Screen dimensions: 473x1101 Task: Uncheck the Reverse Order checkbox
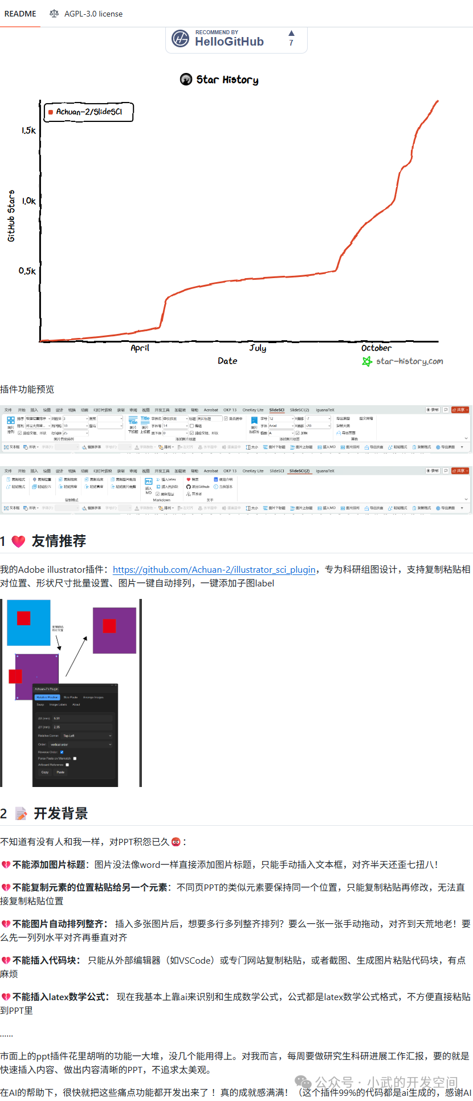tap(62, 752)
